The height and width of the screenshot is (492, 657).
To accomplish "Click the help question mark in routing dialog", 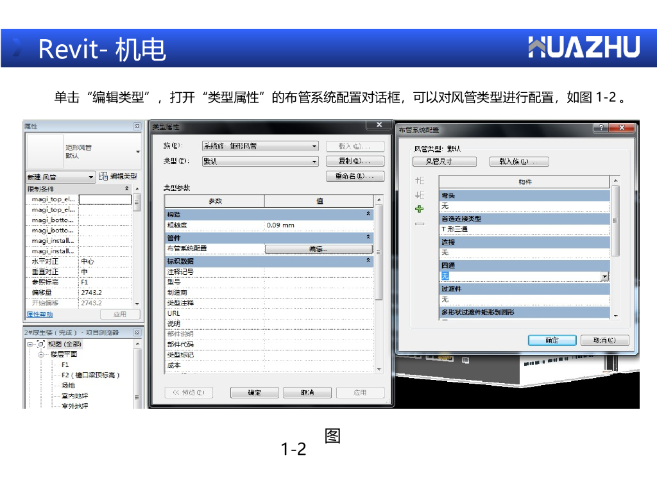I will 601,127.
